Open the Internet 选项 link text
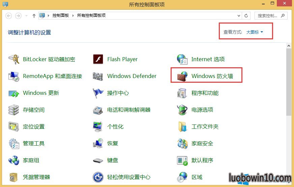Image resolution: width=294 pixels, height=187 pixels. [208, 59]
